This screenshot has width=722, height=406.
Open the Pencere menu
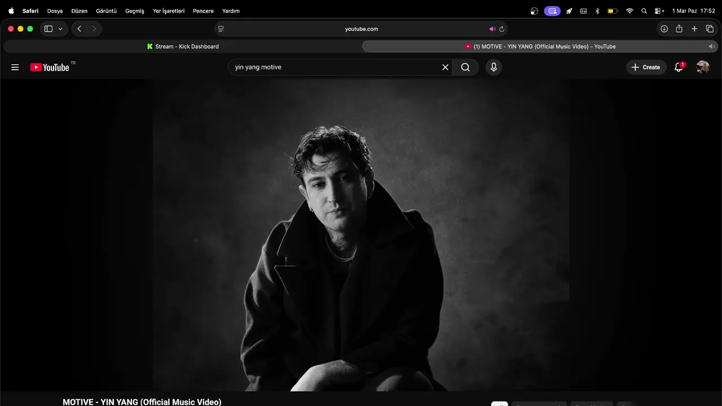pyautogui.click(x=203, y=11)
